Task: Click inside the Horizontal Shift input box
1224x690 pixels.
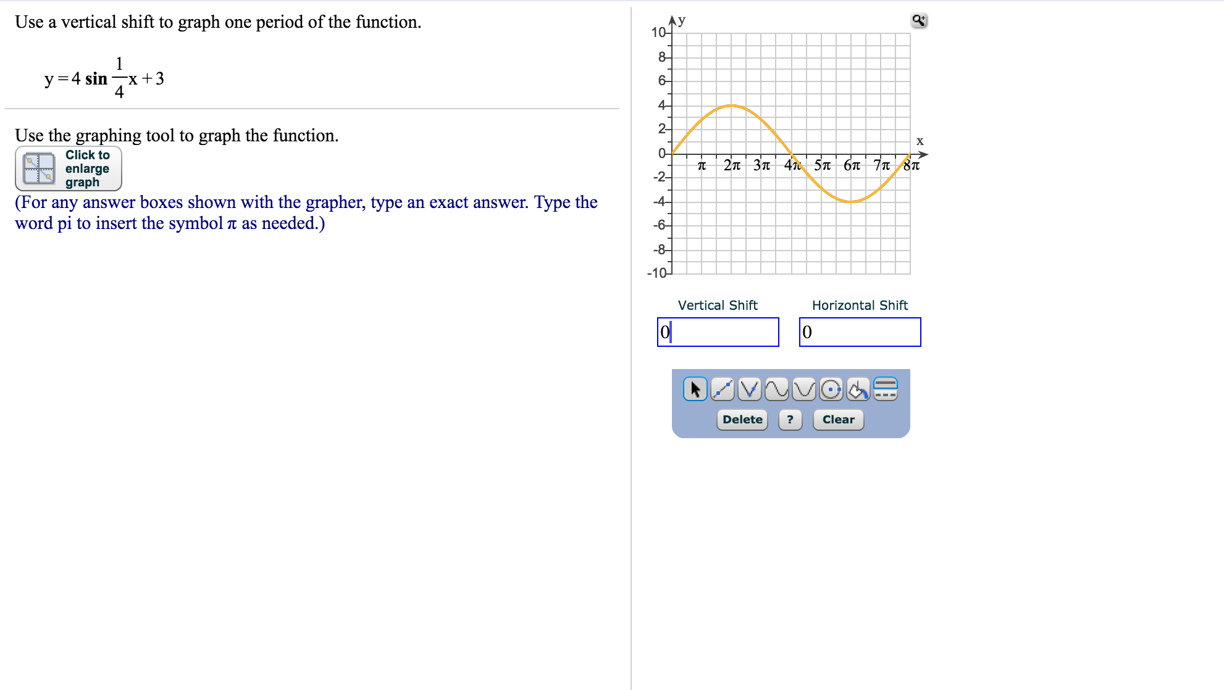Action: click(860, 332)
